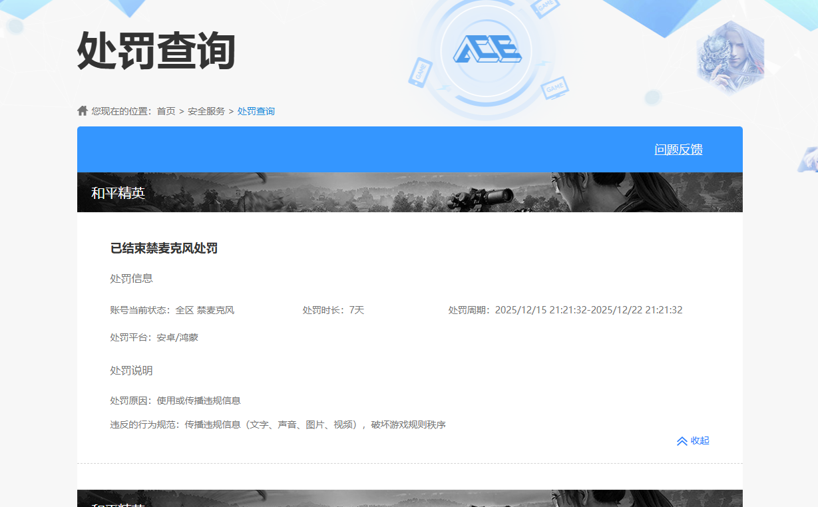Click the 处罚查询 page title

[x=156, y=51]
